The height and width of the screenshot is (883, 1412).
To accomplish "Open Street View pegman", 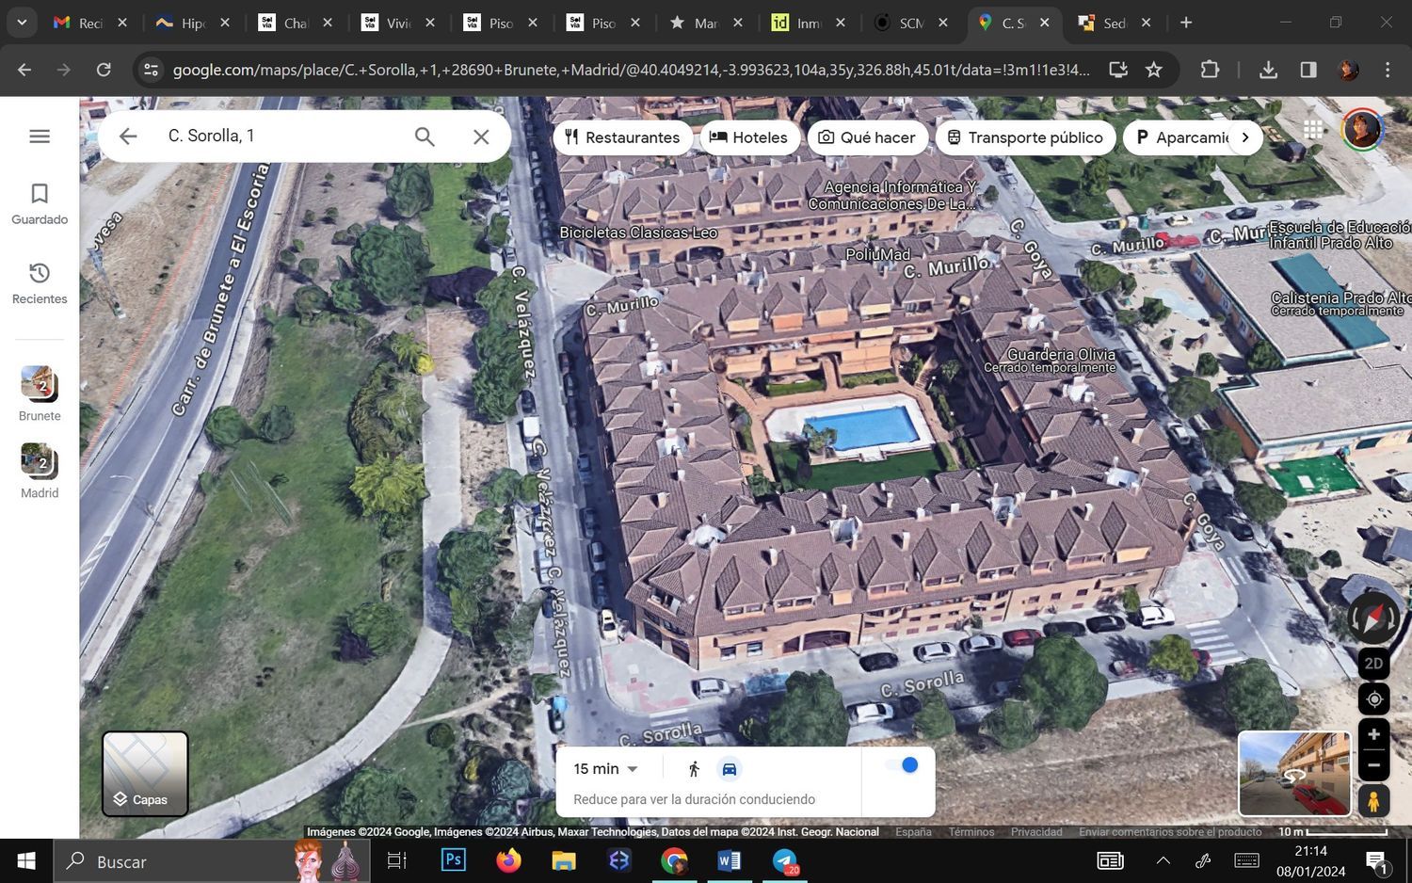I will point(1373,801).
